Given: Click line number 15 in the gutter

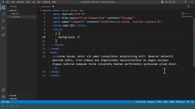Looking at the screenshot, I should (x=44, y=56).
